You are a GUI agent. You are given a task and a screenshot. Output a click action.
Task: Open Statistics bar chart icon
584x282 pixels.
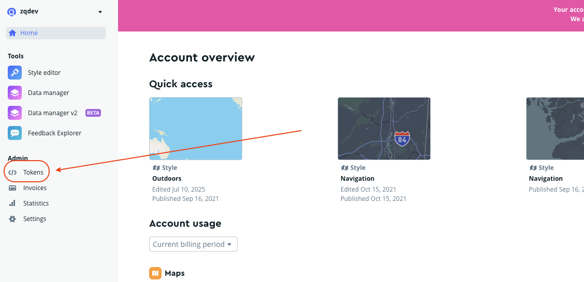coord(12,203)
